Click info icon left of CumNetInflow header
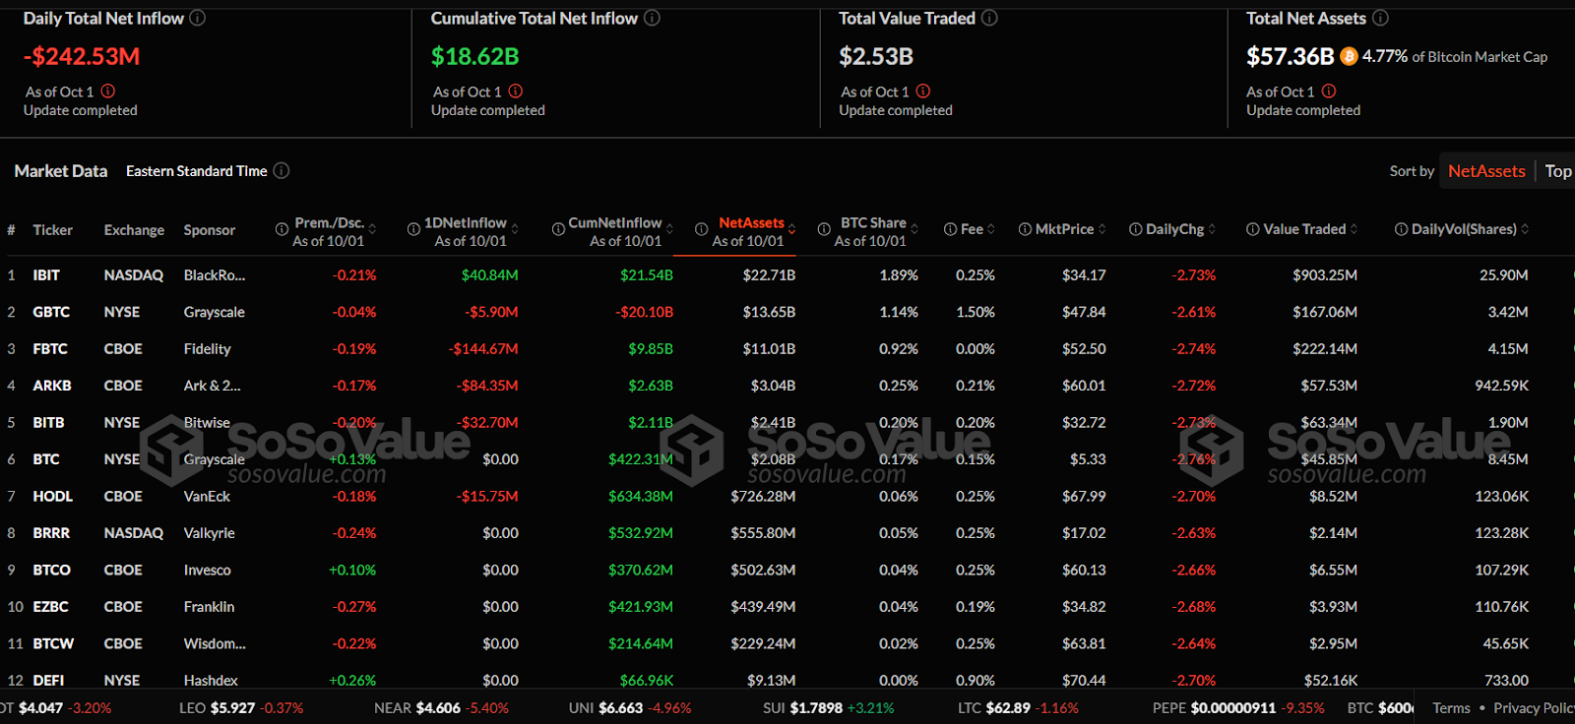The height and width of the screenshot is (724, 1575). [558, 229]
